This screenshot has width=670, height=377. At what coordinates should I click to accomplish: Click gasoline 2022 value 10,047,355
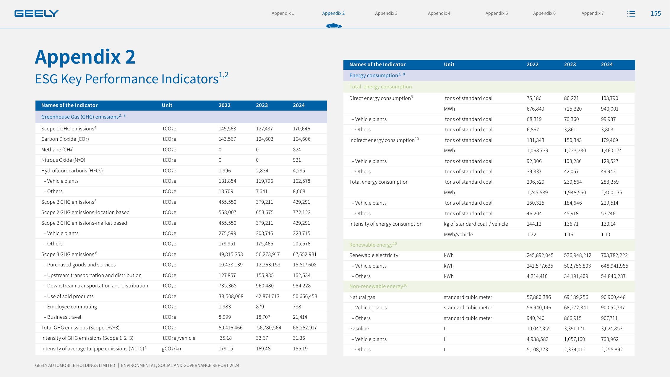click(538, 329)
